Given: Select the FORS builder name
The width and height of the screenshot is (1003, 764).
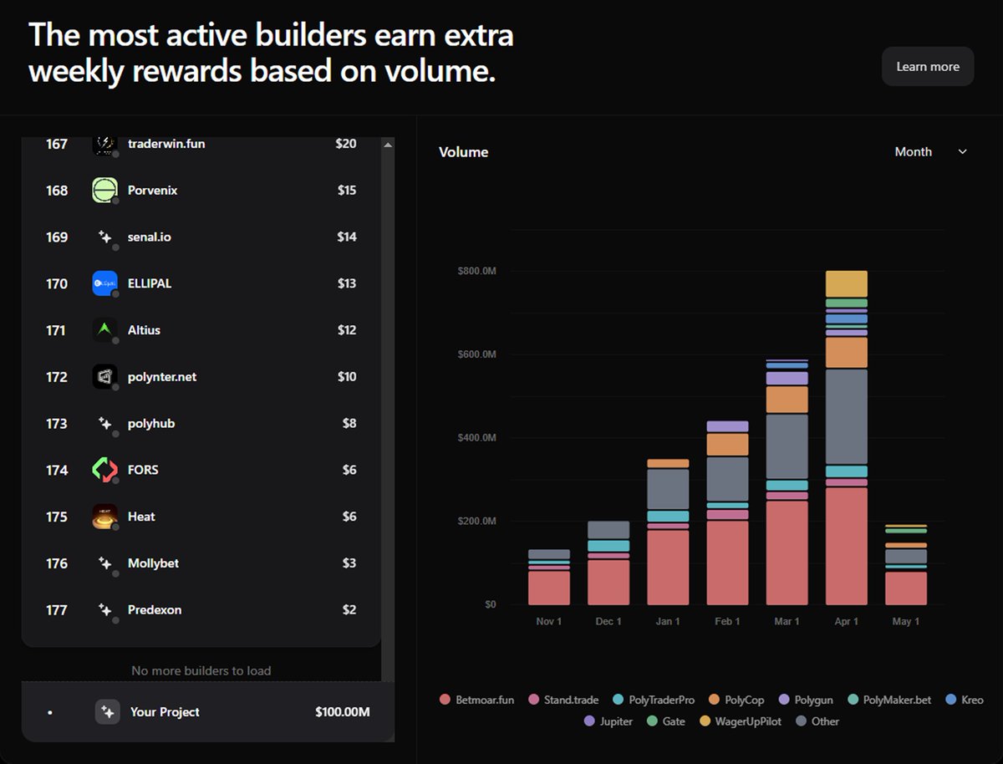Looking at the screenshot, I should (143, 470).
